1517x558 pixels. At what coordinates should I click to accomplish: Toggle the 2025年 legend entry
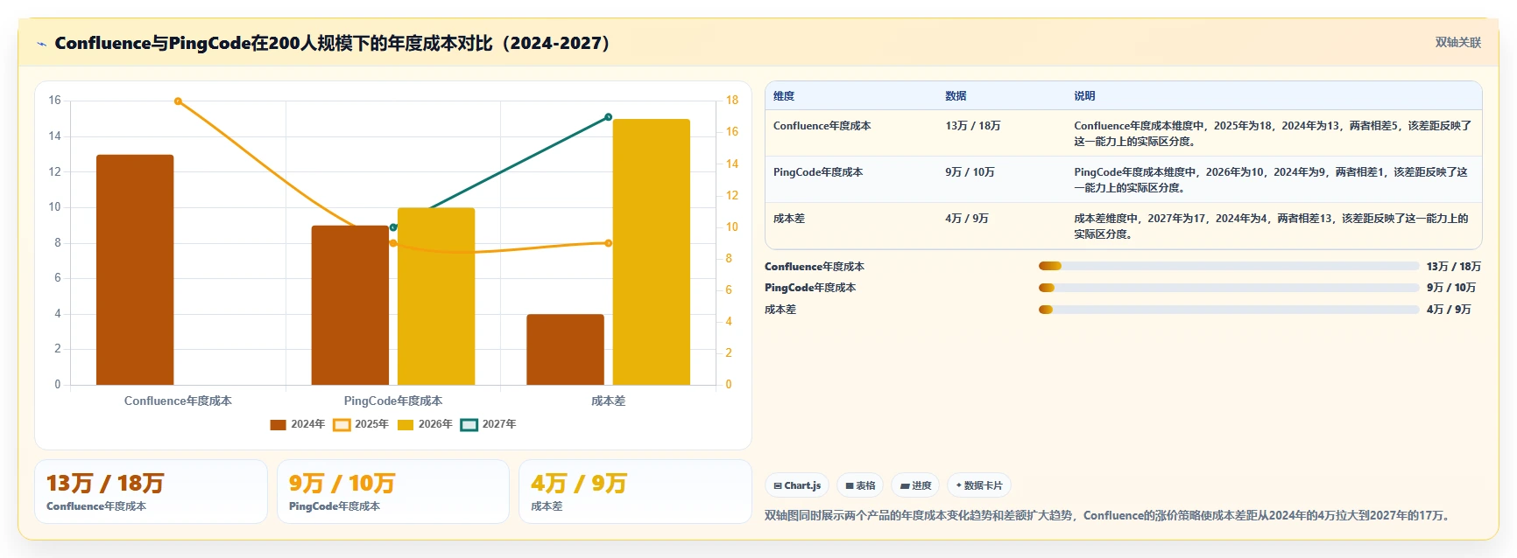361,424
